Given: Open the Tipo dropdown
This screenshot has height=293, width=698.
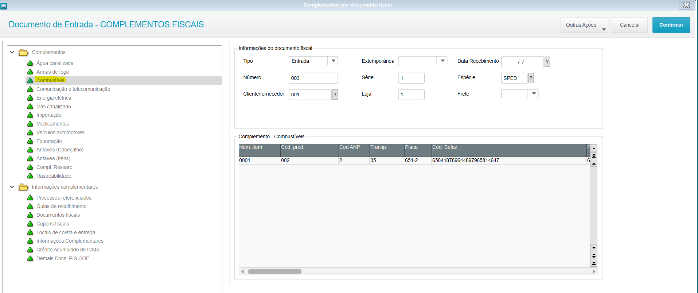Looking at the screenshot, I should tap(333, 61).
